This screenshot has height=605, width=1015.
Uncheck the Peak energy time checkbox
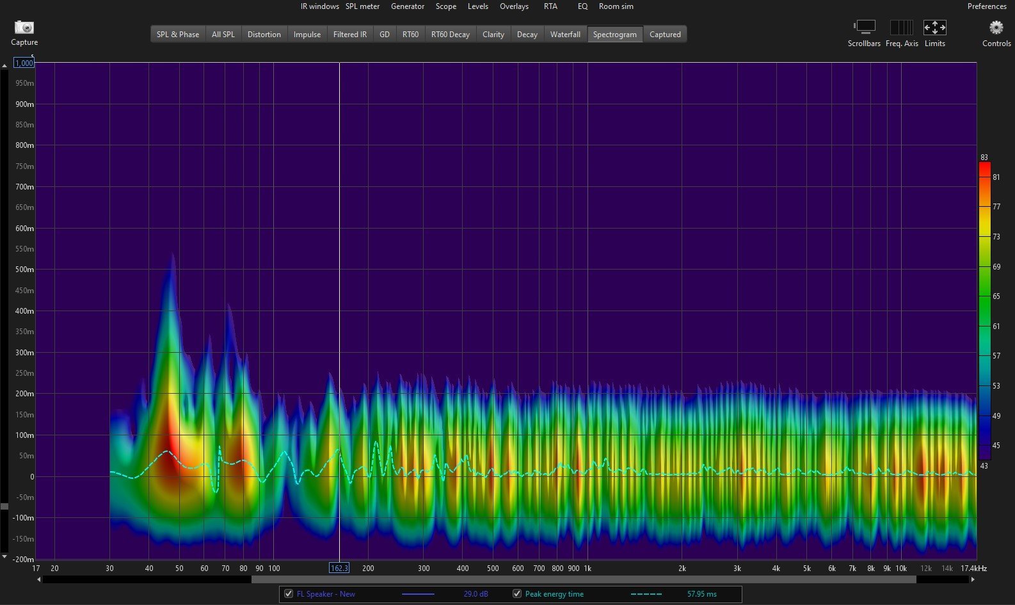point(517,594)
